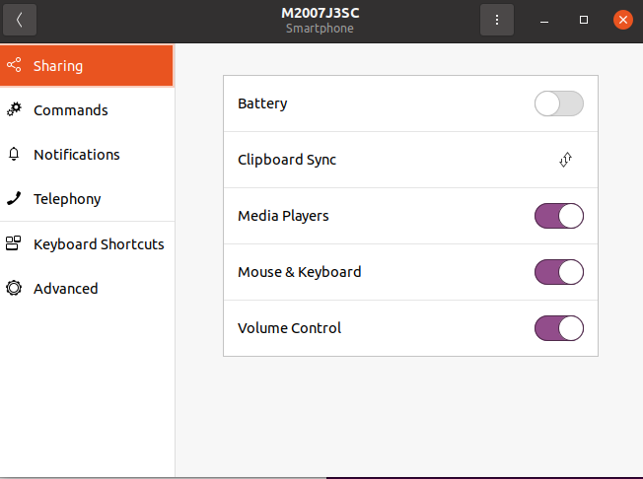Click the Commands gear icon
The image size is (643, 479).
click(x=14, y=110)
